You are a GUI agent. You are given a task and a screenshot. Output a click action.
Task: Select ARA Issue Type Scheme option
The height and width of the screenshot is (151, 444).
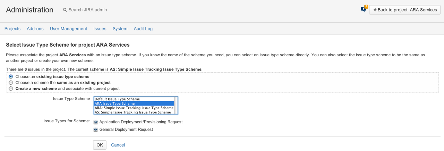click(x=134, y=103)
